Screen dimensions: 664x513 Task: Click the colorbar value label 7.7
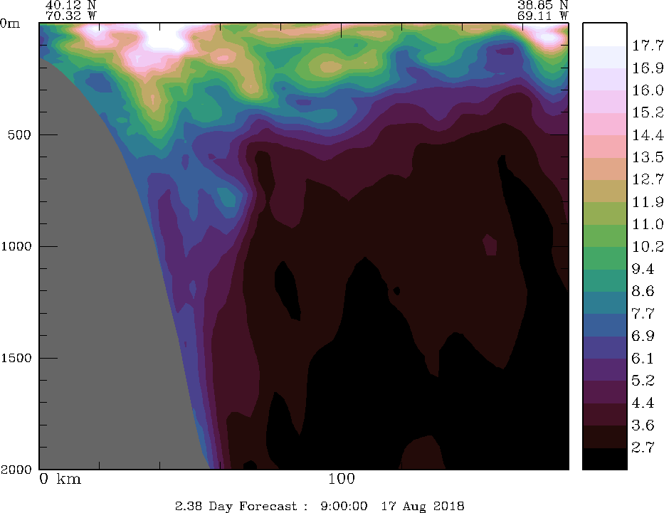(x=643, y=314)
